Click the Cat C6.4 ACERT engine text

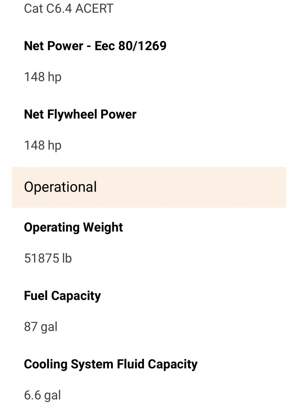tap(69, 9)
